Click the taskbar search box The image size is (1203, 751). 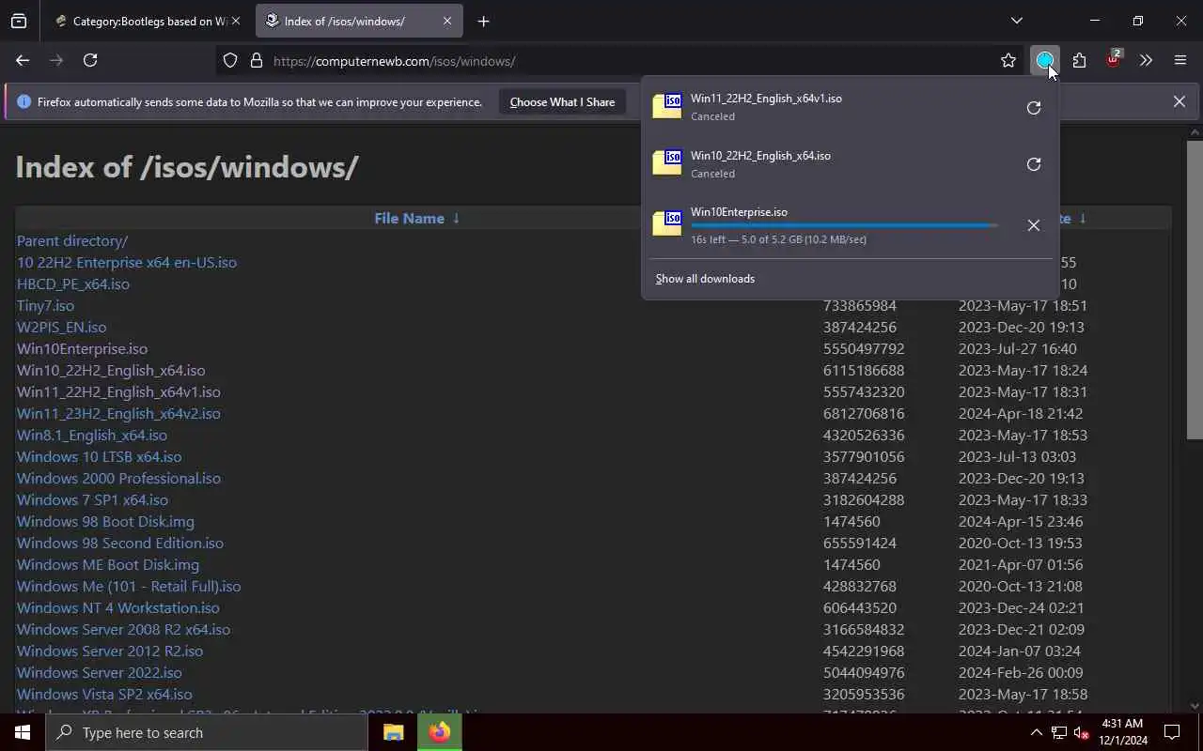point(207,732)
